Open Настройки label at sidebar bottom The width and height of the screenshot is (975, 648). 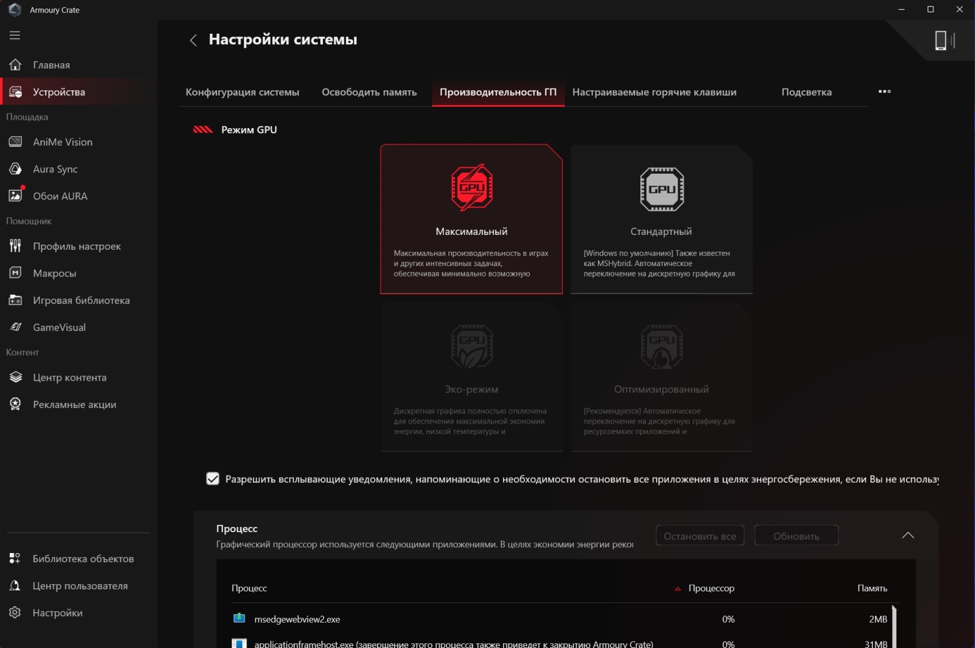point(57,613)
